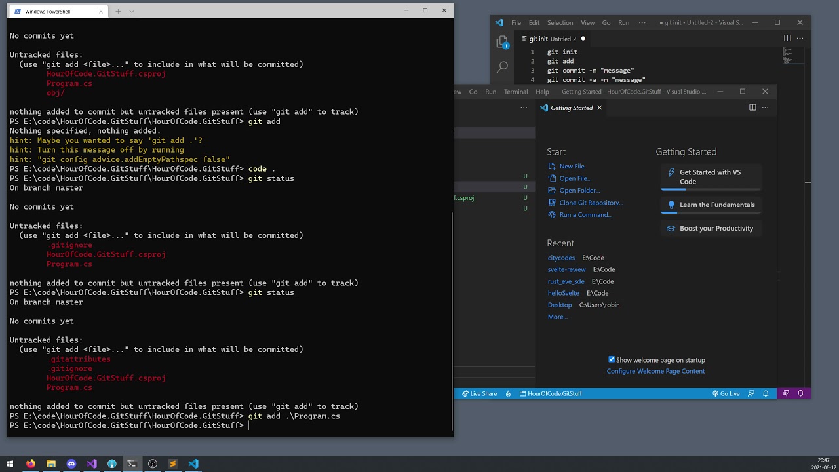The height and width of the screenshot is (472, 839).
Task: Open Learn the Fundamentals walkthrough
Action: click(x=711, y=205)
